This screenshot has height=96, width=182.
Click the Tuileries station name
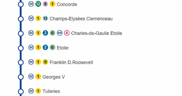(51, 91)
